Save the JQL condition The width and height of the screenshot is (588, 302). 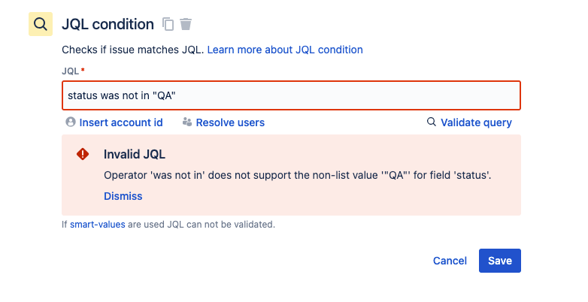500,261
